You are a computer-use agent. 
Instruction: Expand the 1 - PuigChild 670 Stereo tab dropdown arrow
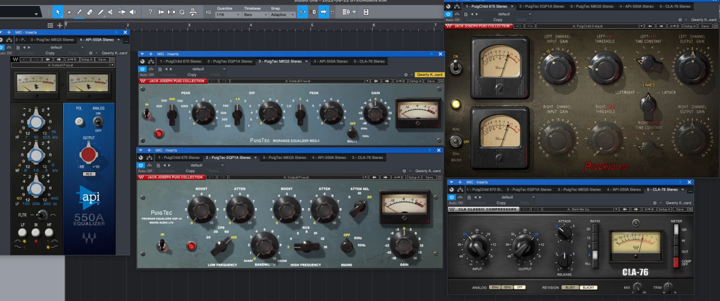[512, 6]
